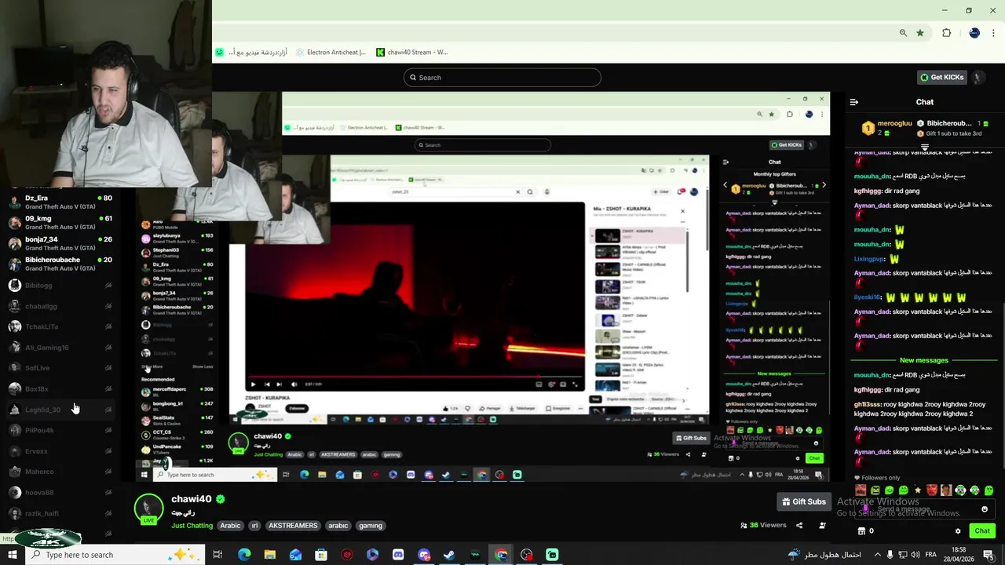The width and height of the screenshot is (1005, 565).
Task: Open 09_kmg channel in sidebar
Action: [x=59, y=223]
